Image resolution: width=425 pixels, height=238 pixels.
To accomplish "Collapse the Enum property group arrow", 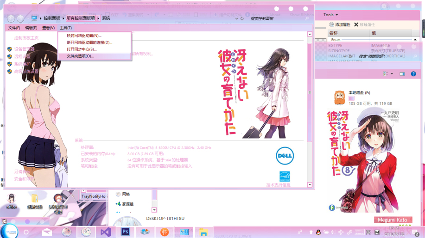I will point(415,40).
